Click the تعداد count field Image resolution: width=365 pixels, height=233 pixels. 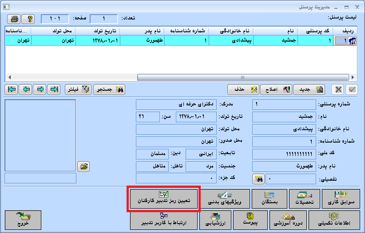pyautogui.click(x=104, y=19)
